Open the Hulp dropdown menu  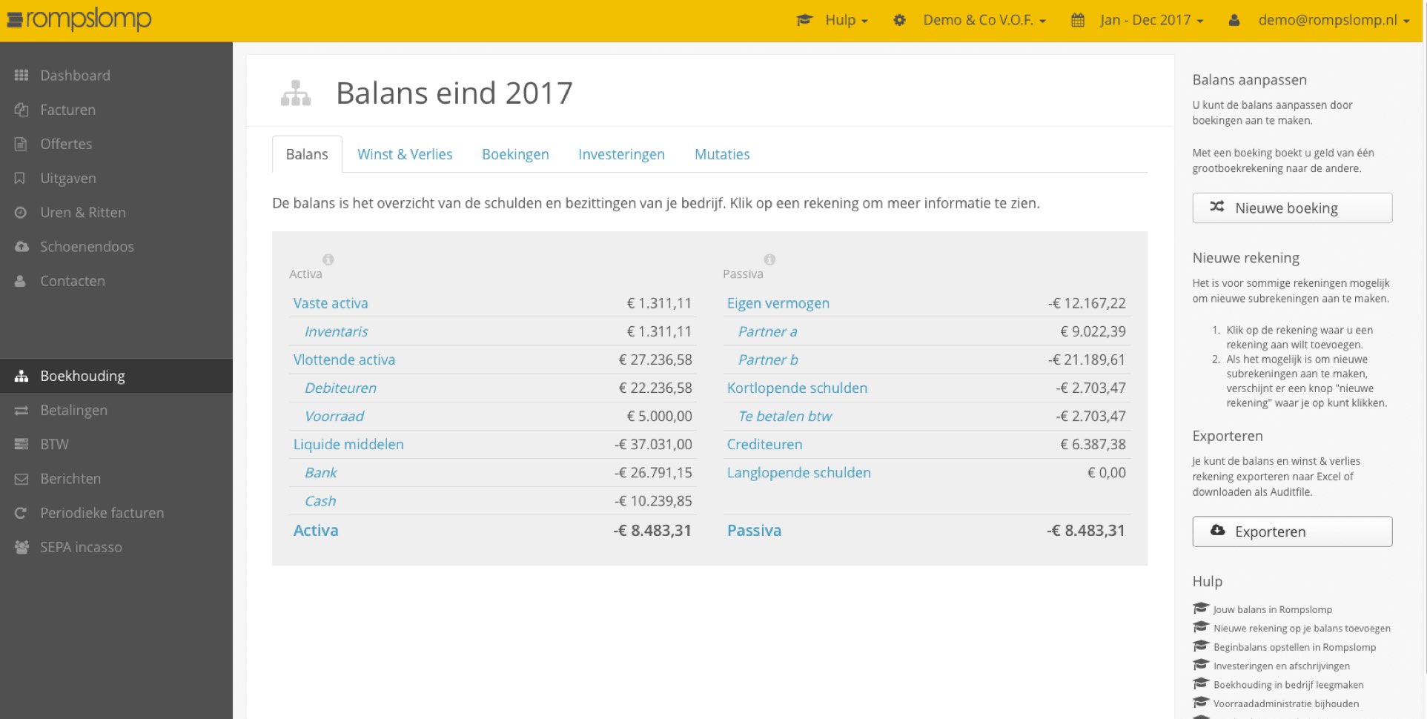click(x=847, y=20)
